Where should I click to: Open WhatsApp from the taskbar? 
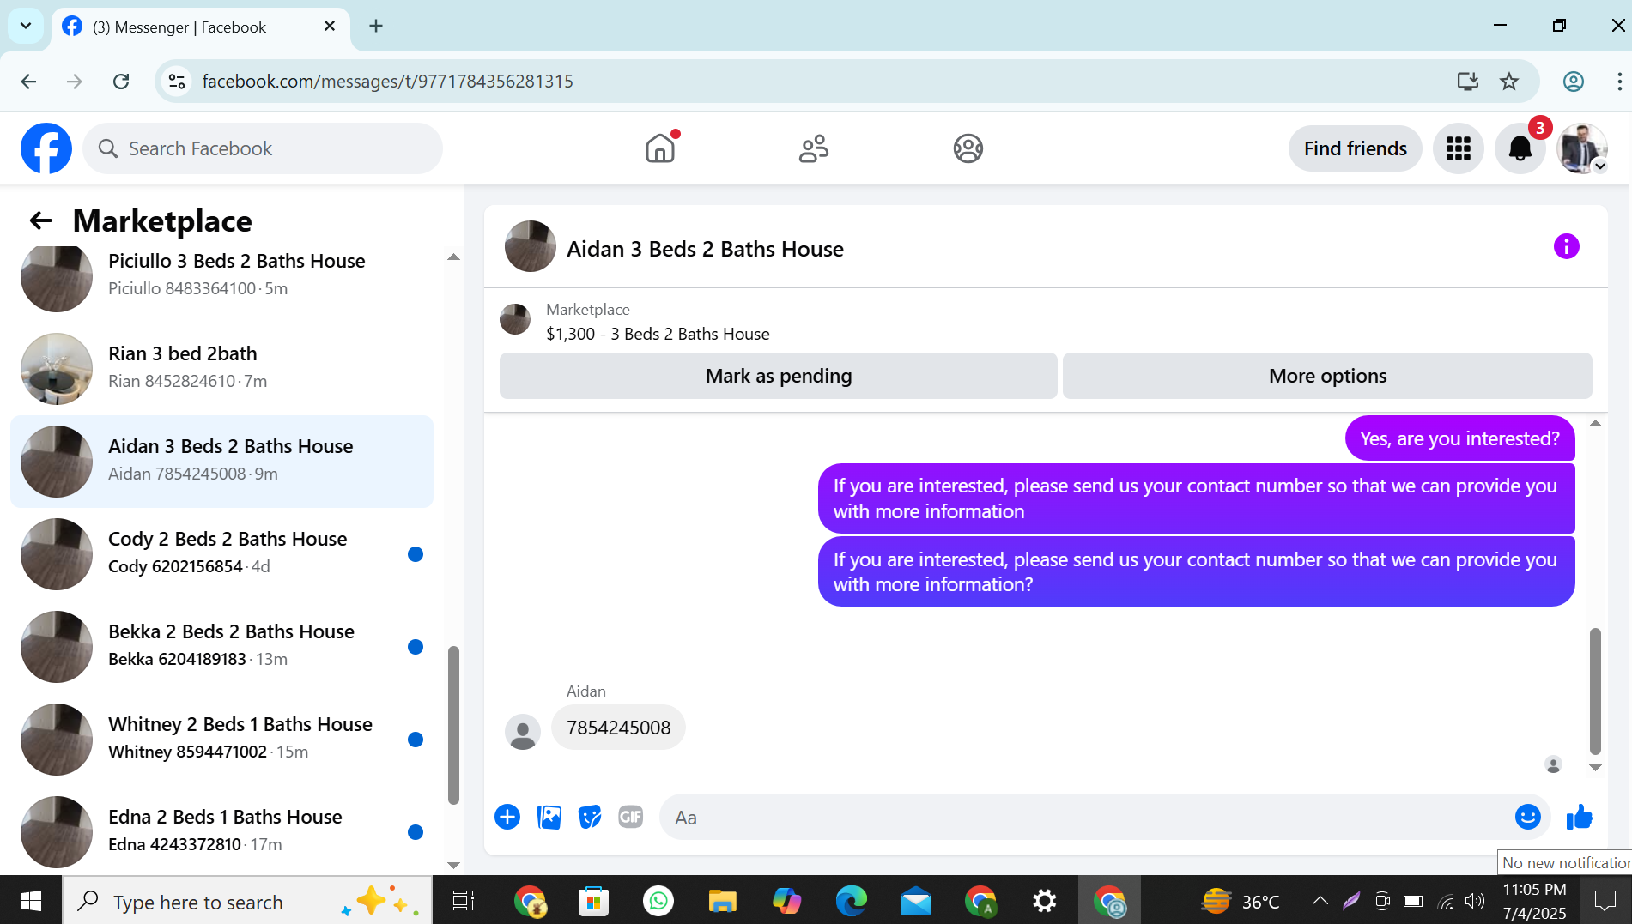click(658, 901)
